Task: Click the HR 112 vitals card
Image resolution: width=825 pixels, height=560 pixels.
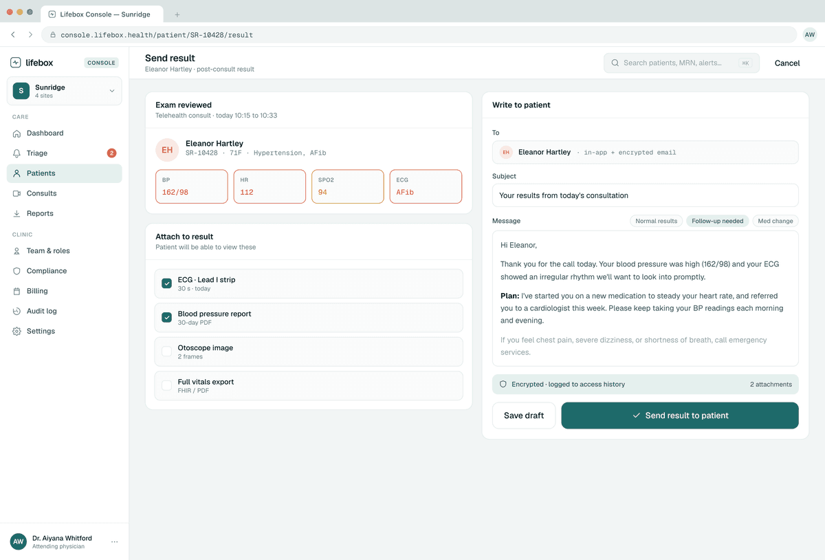Action: click(x=269, y=186)
